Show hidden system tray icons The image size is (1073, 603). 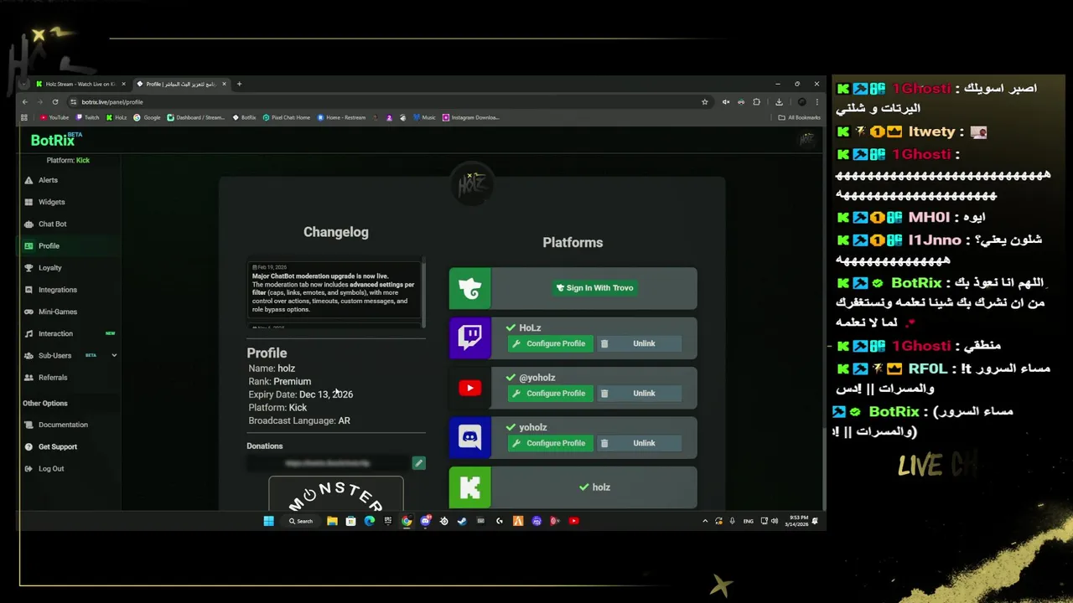[705, 521]
